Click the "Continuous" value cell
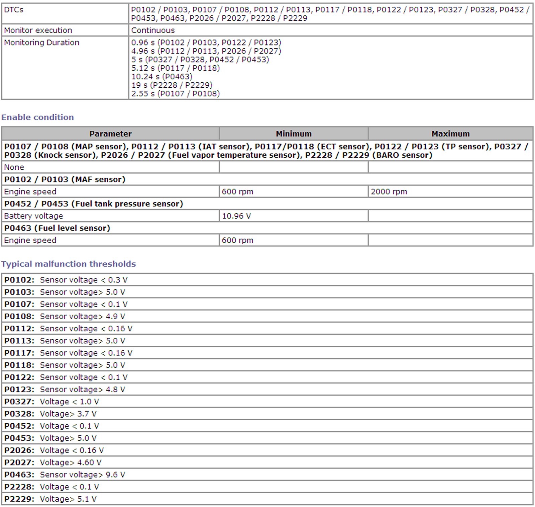The image size is (535, 507). coord(153,30)
